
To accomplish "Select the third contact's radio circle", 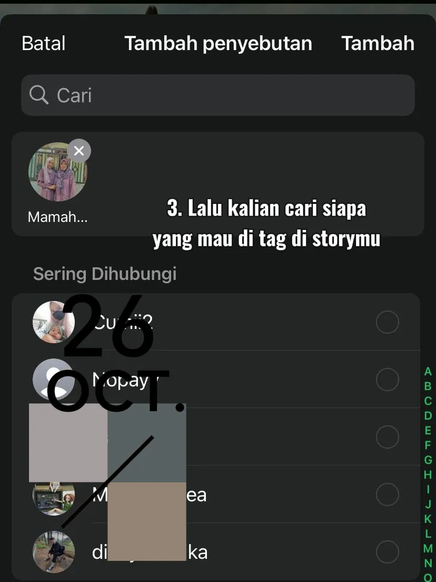I will 388,437.
